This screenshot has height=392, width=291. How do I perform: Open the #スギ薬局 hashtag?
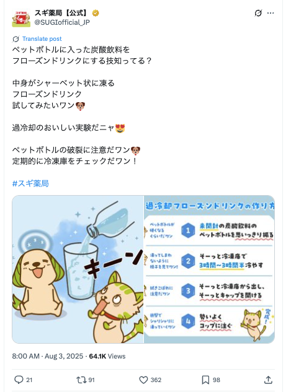click(x=30, y=183)
